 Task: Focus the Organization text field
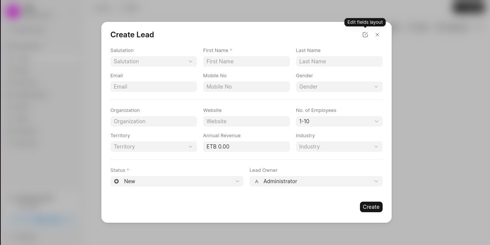(154, 121)
